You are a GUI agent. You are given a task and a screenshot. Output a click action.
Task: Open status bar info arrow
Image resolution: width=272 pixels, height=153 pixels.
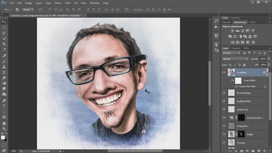pos(60,151)
